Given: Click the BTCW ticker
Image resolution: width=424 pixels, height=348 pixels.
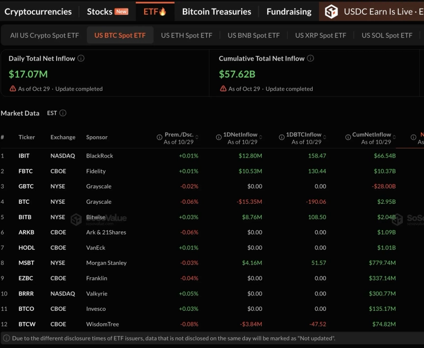Looking at the screenshot, I should [27, 324].
